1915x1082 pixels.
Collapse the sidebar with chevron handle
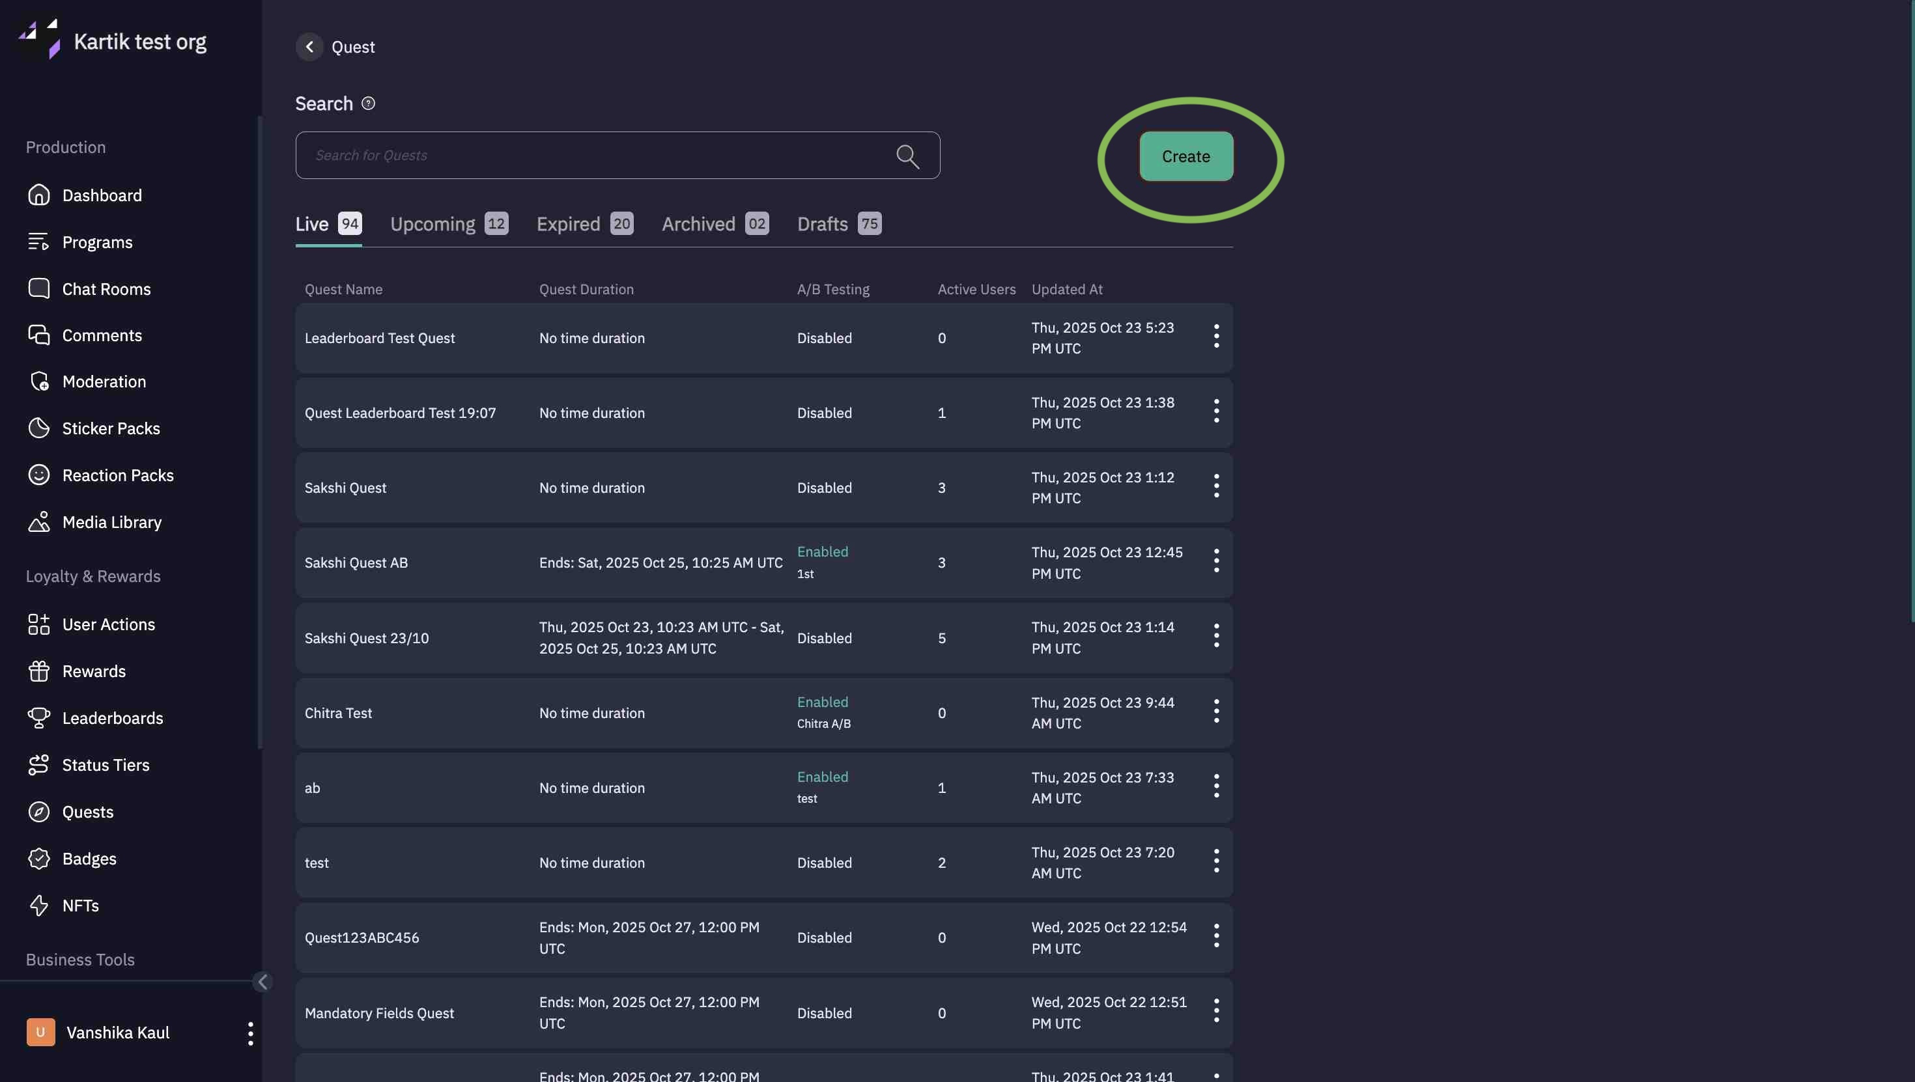click(262, 982)
